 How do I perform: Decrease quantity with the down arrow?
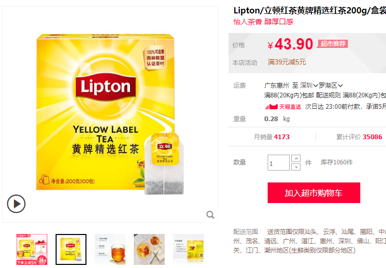pos(296,167)
